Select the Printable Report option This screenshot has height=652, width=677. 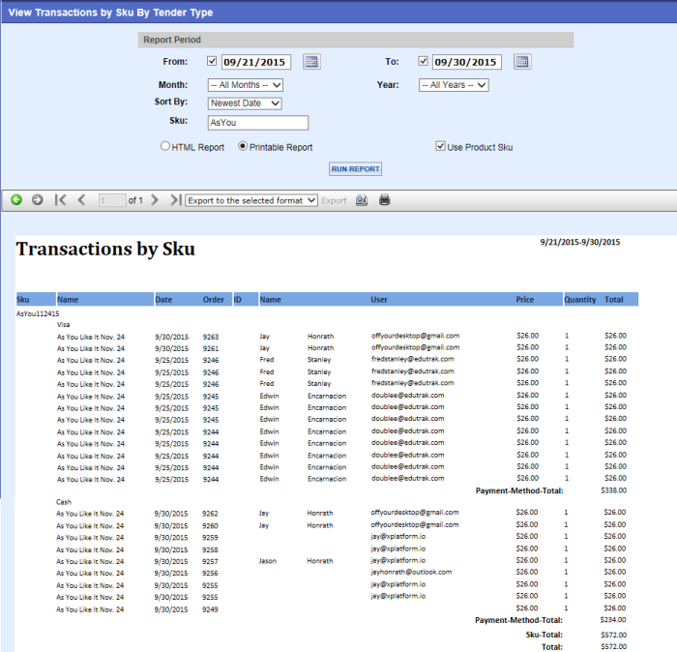pos(244,147)
